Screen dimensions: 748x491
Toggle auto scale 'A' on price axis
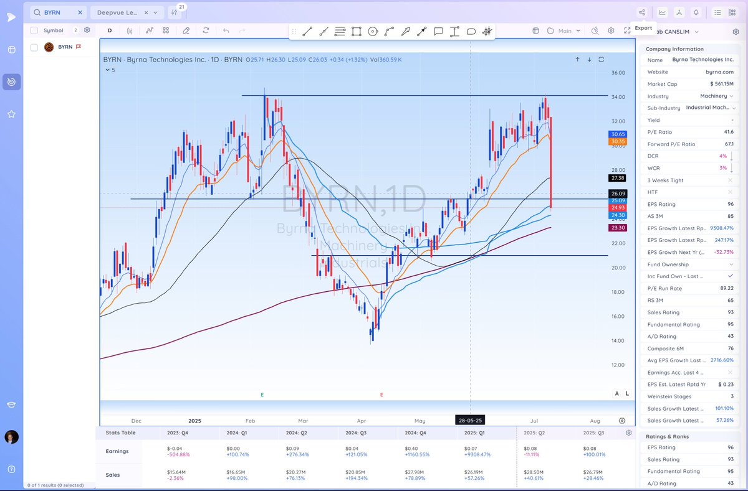click(x=617, y=393)
